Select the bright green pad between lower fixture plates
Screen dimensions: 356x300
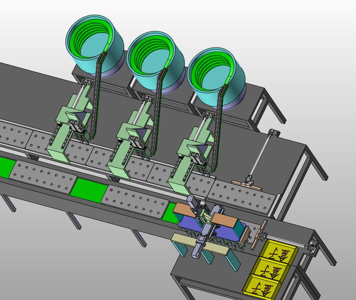89,190
